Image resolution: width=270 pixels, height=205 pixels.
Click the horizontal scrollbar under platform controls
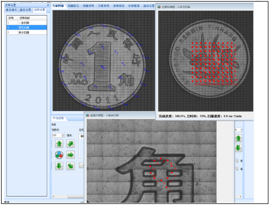(68, 197)
